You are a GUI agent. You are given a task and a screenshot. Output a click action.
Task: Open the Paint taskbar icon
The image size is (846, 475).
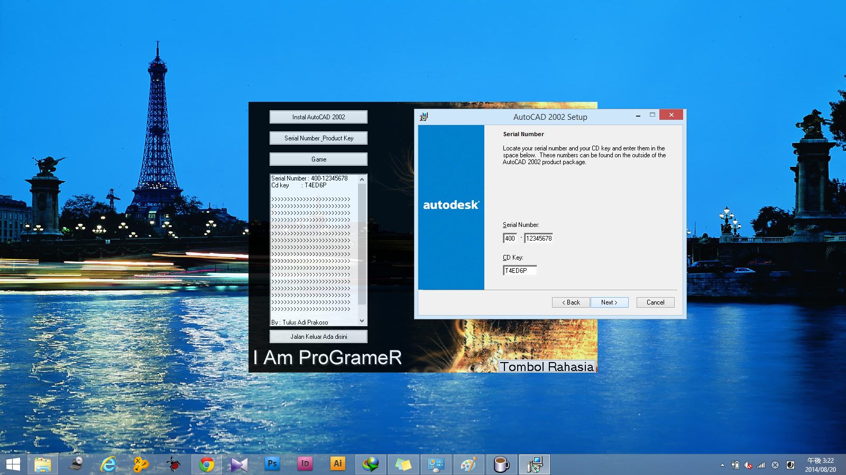(x=469, y=464)
